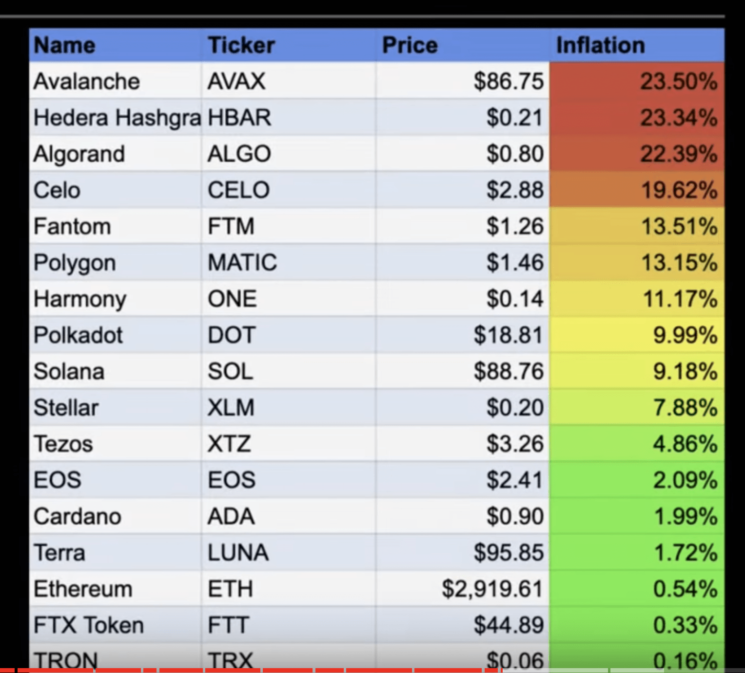Select the HBAR ticker cell
The image size is (745, 673).
pos(289,117)
